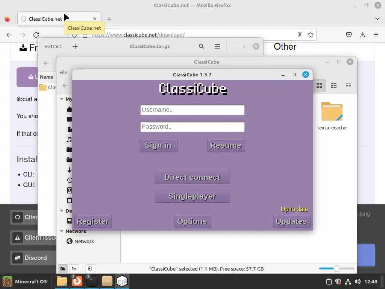Open the volume control in system tray

click(x=358, y=281)
